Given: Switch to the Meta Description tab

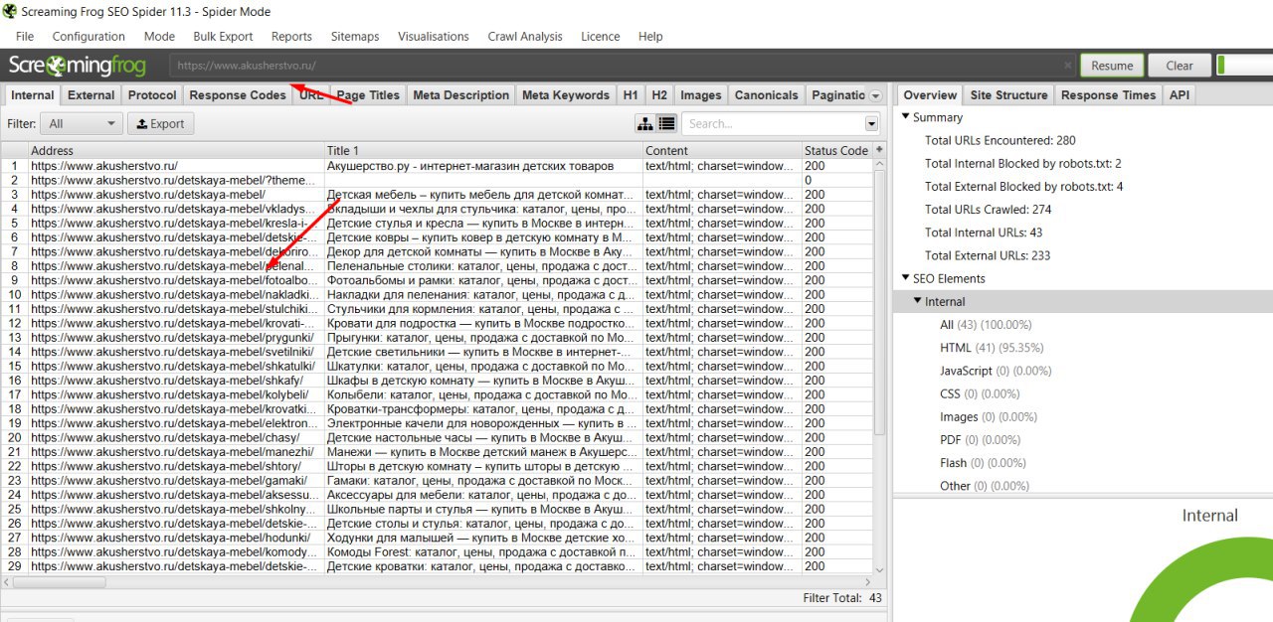Looking at the screenshot, I should [460, 95].
